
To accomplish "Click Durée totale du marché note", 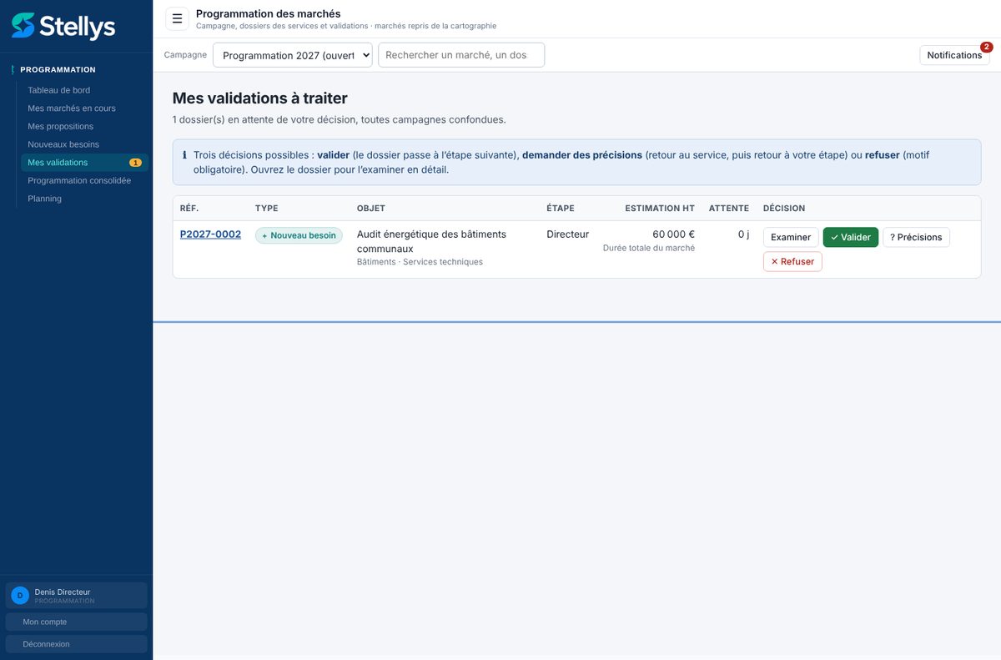I will [649, 248].
